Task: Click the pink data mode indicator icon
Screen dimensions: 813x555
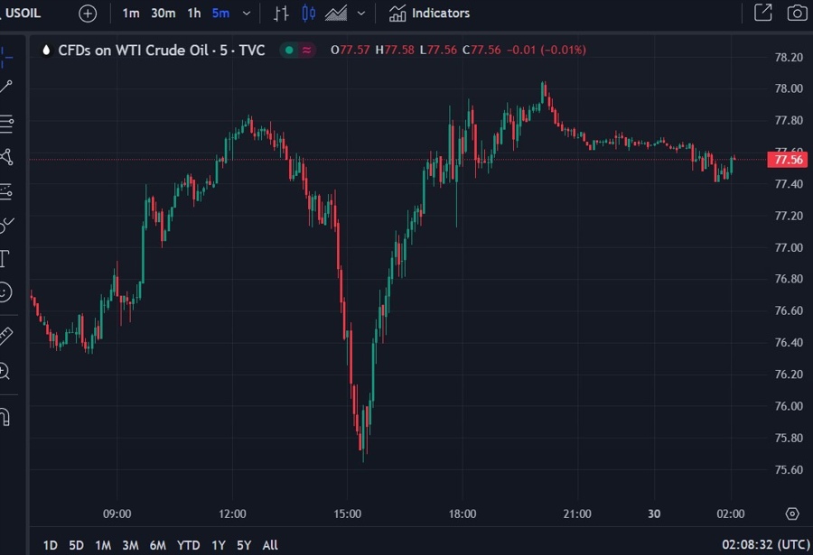Action: [307, 51]
